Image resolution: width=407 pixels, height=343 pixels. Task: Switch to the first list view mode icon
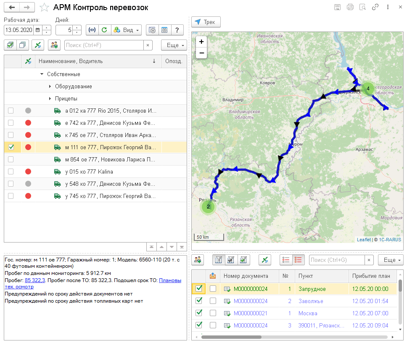tap(286, 260)
